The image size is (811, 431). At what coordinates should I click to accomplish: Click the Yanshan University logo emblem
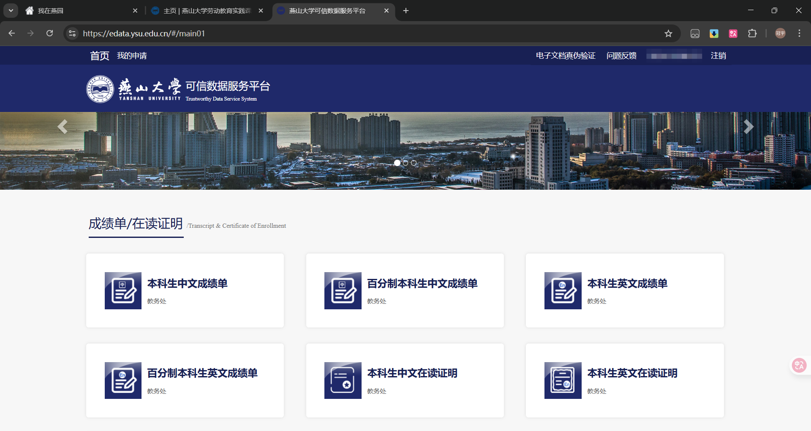tap(100, 89)
